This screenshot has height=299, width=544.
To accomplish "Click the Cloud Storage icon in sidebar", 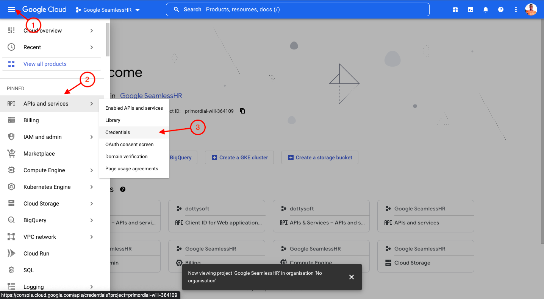I will coord(11,204).
